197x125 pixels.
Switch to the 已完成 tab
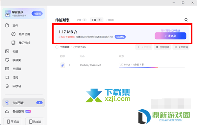coord(110,20)
